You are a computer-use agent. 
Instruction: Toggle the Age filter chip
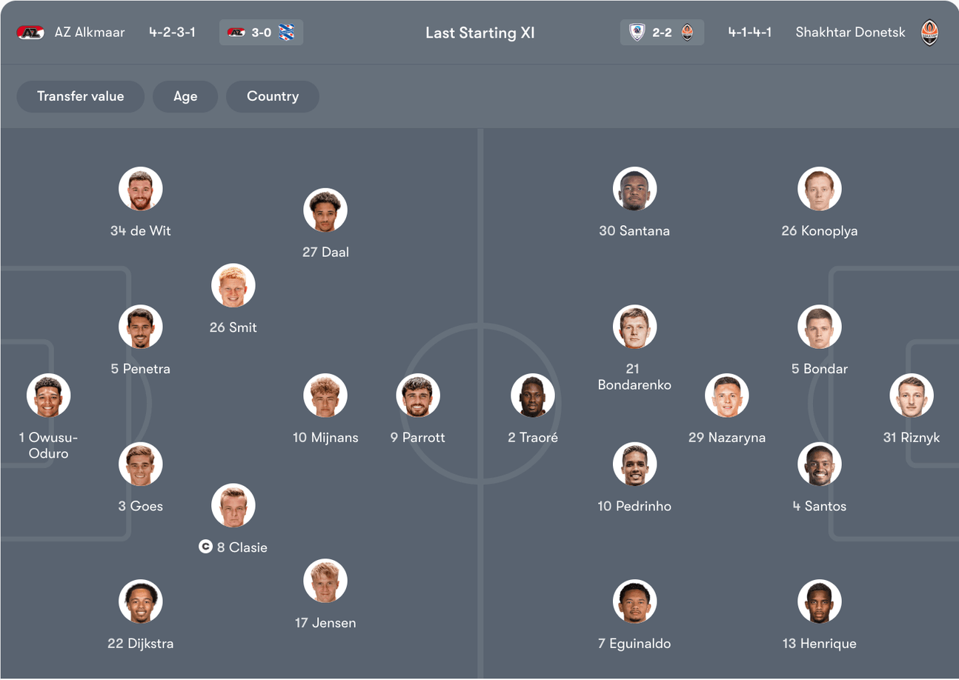[x=185, y=96]
